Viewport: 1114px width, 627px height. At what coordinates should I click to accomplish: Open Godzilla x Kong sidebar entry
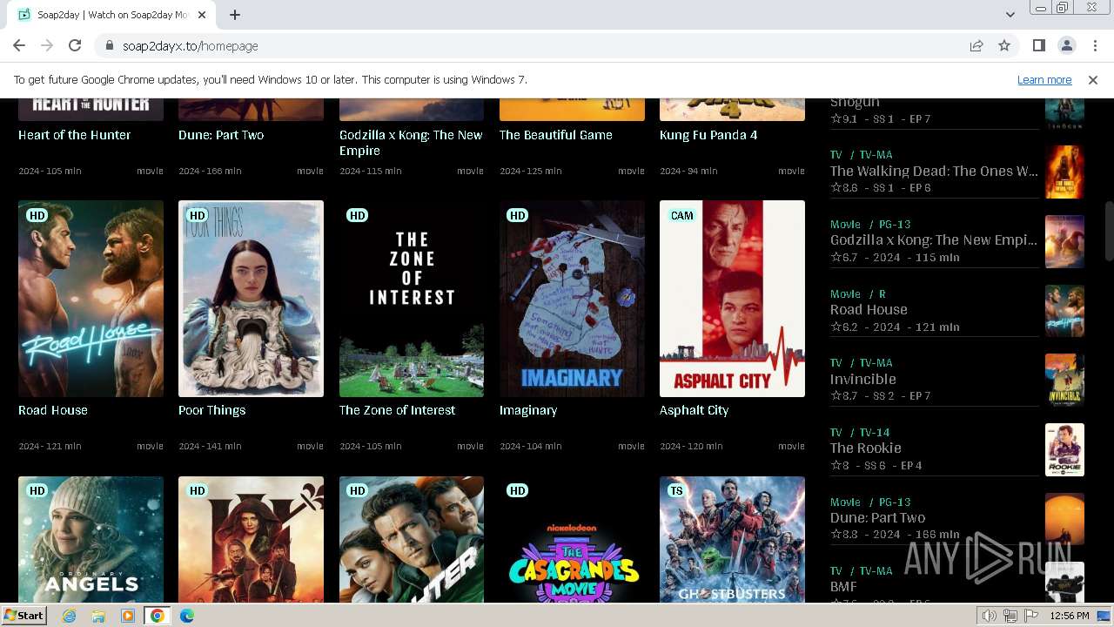(x=934, y=240)
